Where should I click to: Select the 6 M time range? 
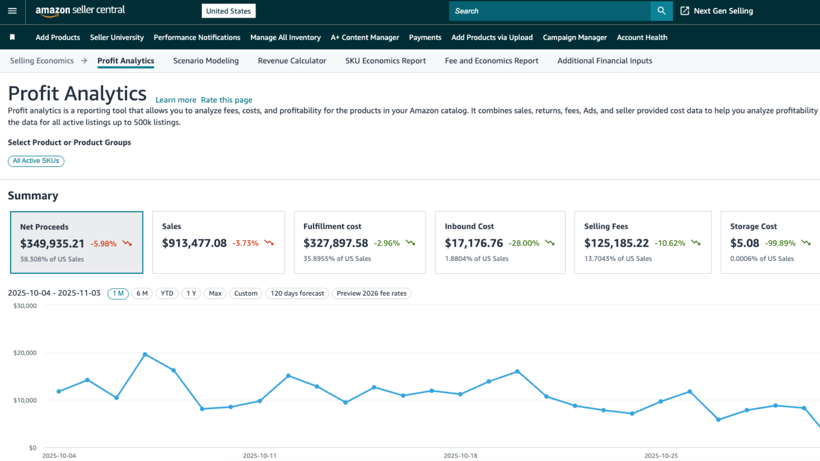point(142,294)
